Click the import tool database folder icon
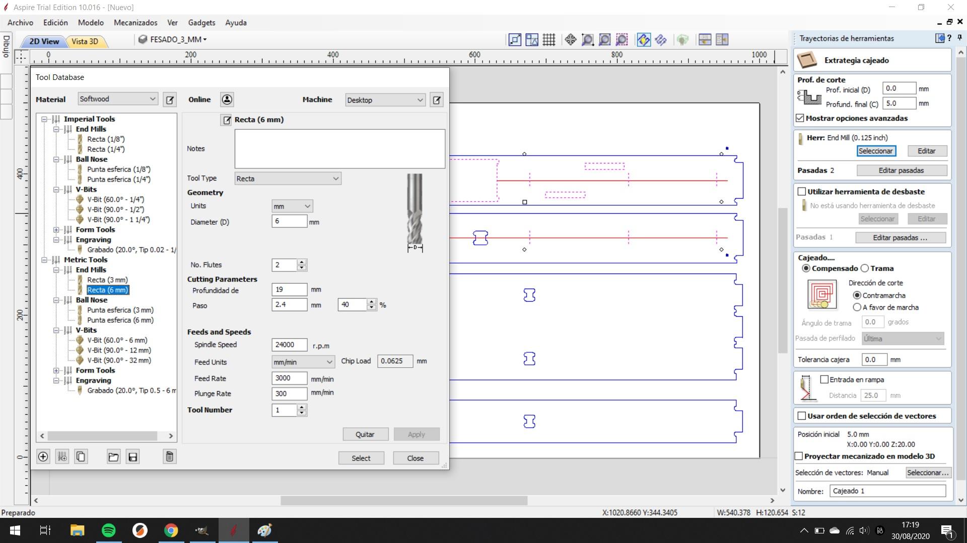The width and height of the screenshot is (967, 543). tap(113, 457)
